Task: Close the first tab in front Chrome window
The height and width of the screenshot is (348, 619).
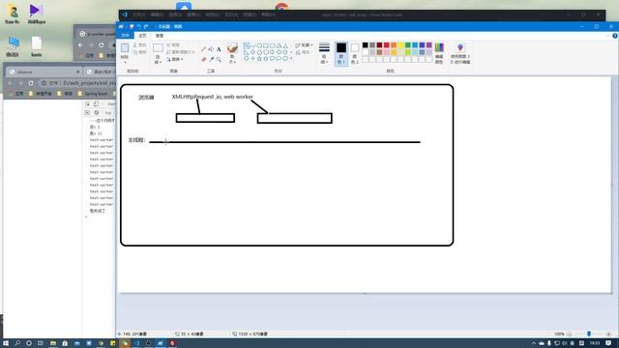Action: [x=77, y=72]
